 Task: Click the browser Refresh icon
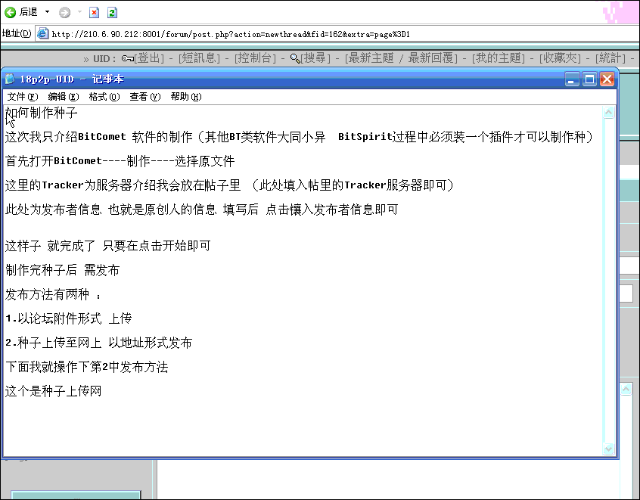pos(112,13)
